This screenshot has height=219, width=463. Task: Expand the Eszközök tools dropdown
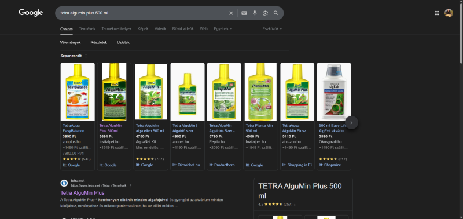(x=272, y=28)
